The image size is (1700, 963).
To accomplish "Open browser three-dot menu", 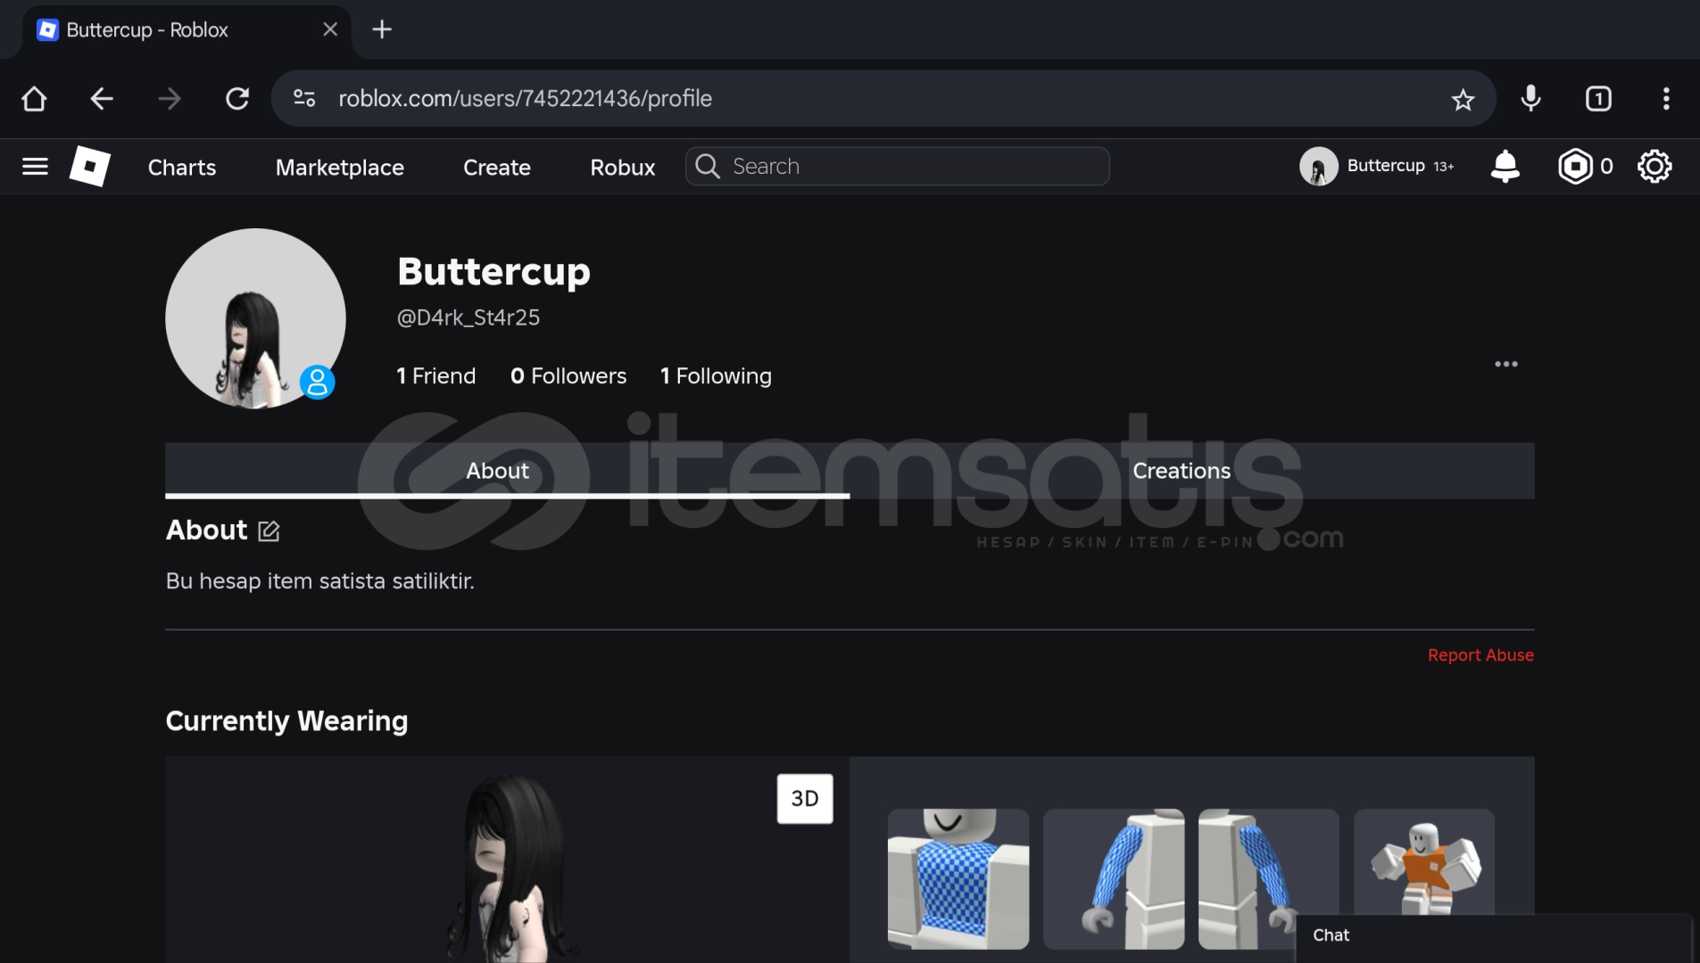I will click(1666, 99).
